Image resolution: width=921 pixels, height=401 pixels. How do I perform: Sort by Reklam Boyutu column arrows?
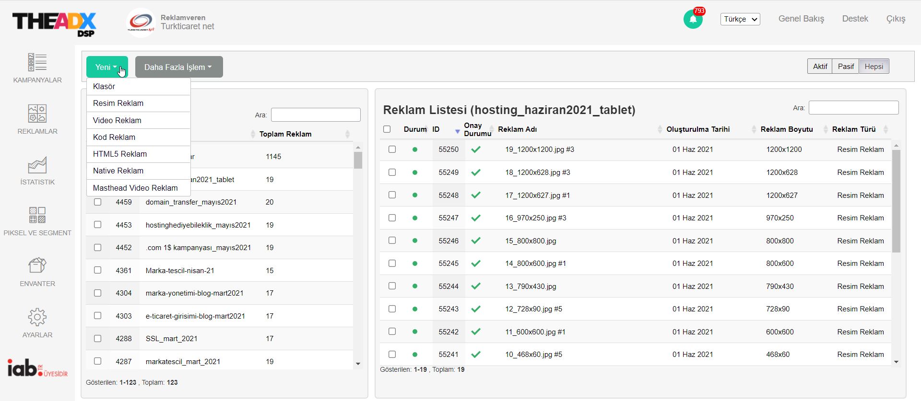(x=826, y=129)
